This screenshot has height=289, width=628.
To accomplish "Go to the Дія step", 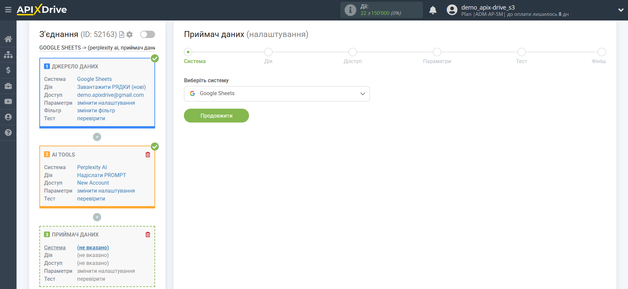I will pyautogui.click(x=268, y=56).
